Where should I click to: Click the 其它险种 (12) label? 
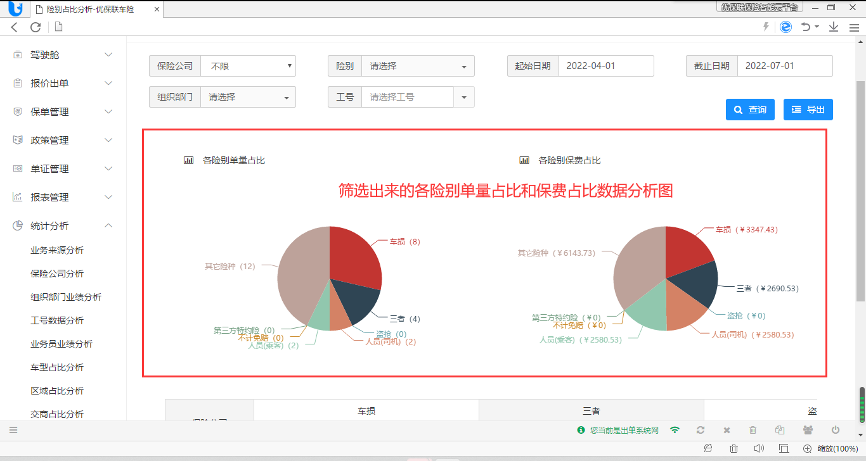pyautogui.click(x=229, y=266)
